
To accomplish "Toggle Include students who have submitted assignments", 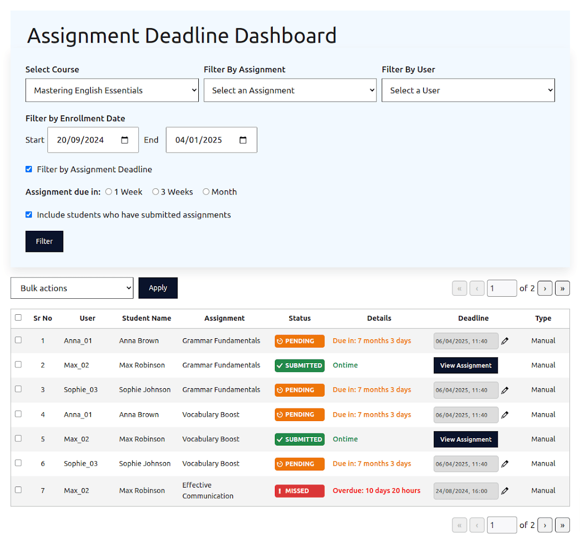I will tap(29, 215).
